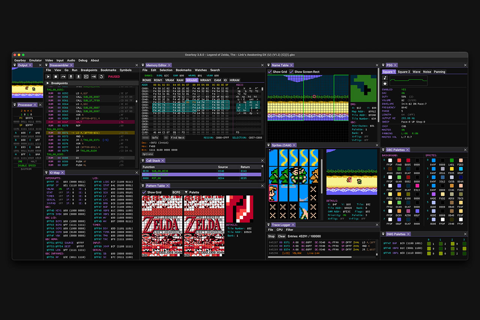Click the Clear button in Trace Logger
Viewport: 480px width, 320px height.
coord(282,236)
